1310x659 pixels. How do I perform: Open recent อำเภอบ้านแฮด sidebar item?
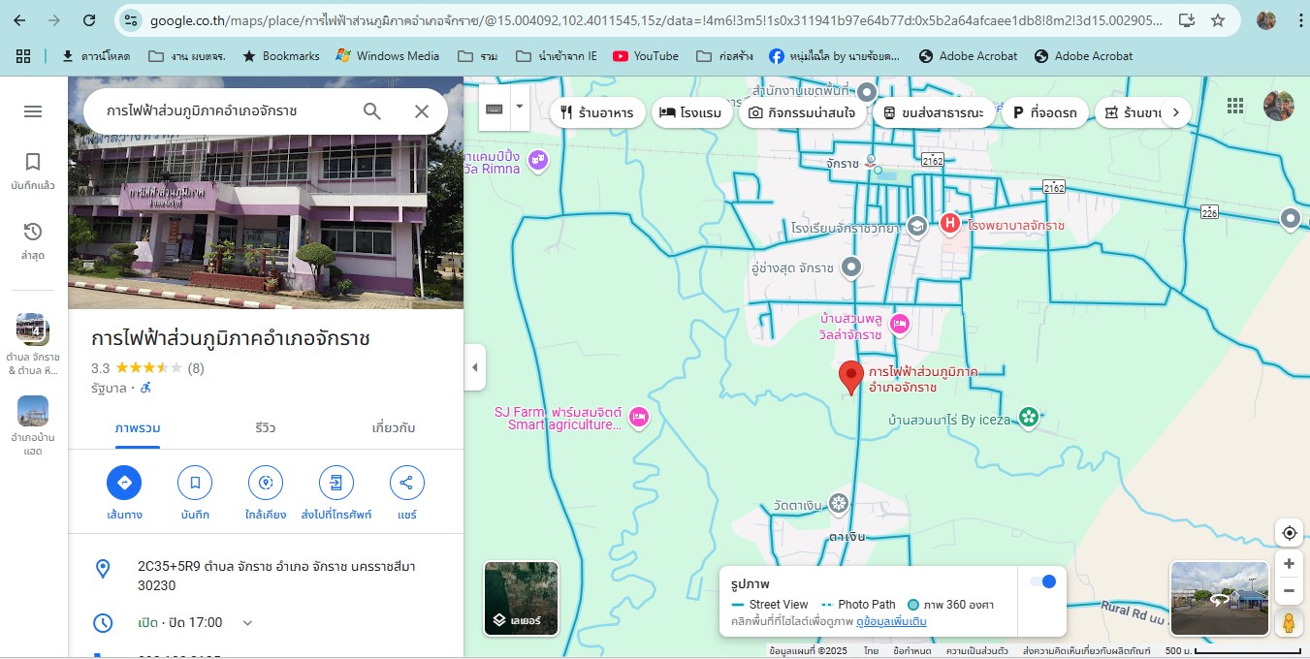(x=33, y=426)
